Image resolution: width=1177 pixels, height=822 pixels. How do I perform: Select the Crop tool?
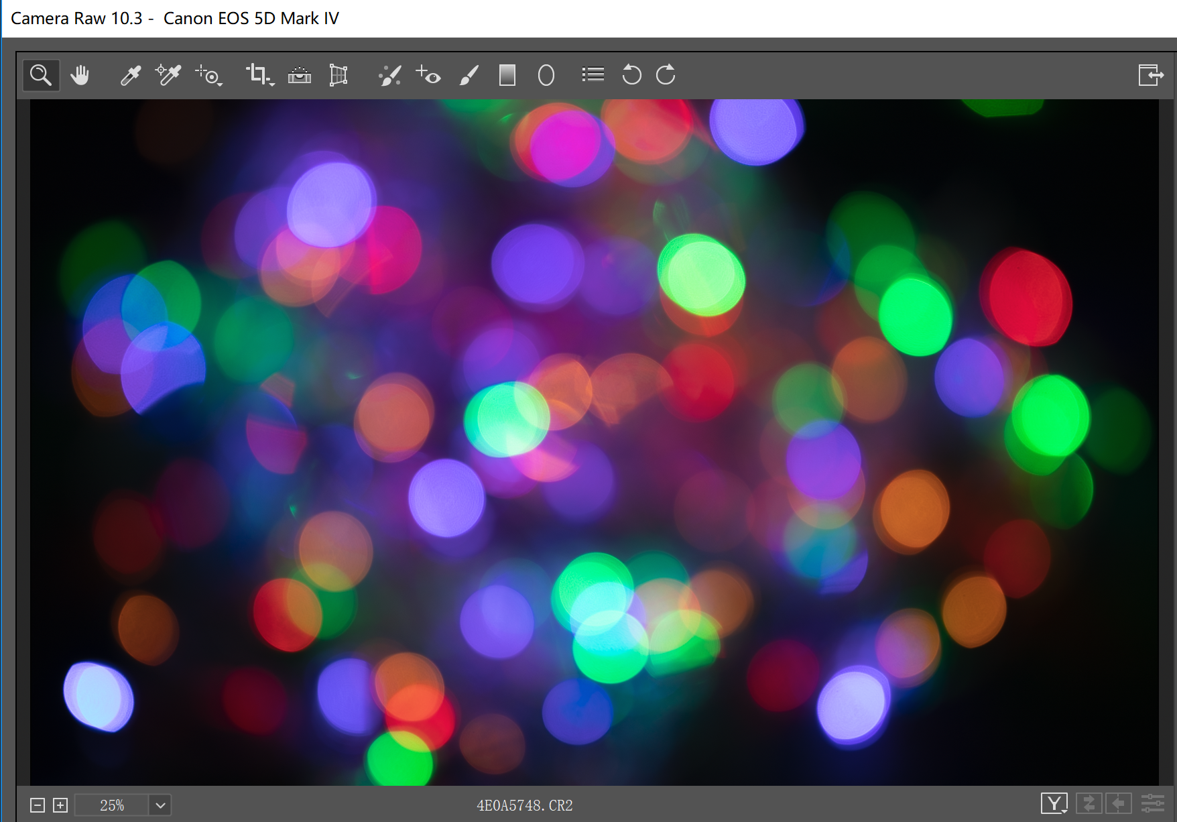point(259,75)
